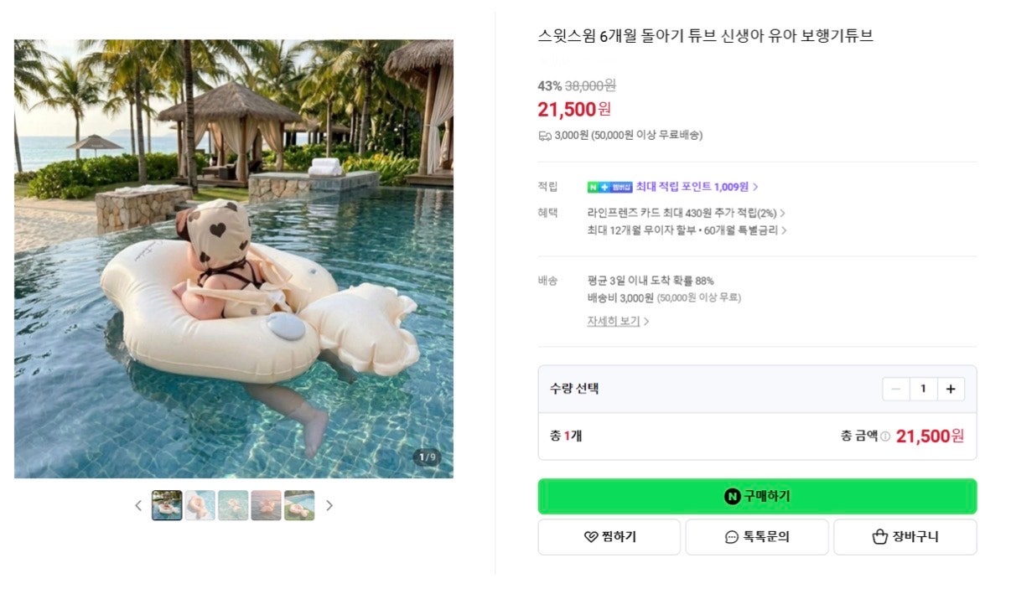Screen dimensions: 1011x599
Task: Decrease quantity with minus stepper
Action: pyautogui.click(x=895, y=389)
